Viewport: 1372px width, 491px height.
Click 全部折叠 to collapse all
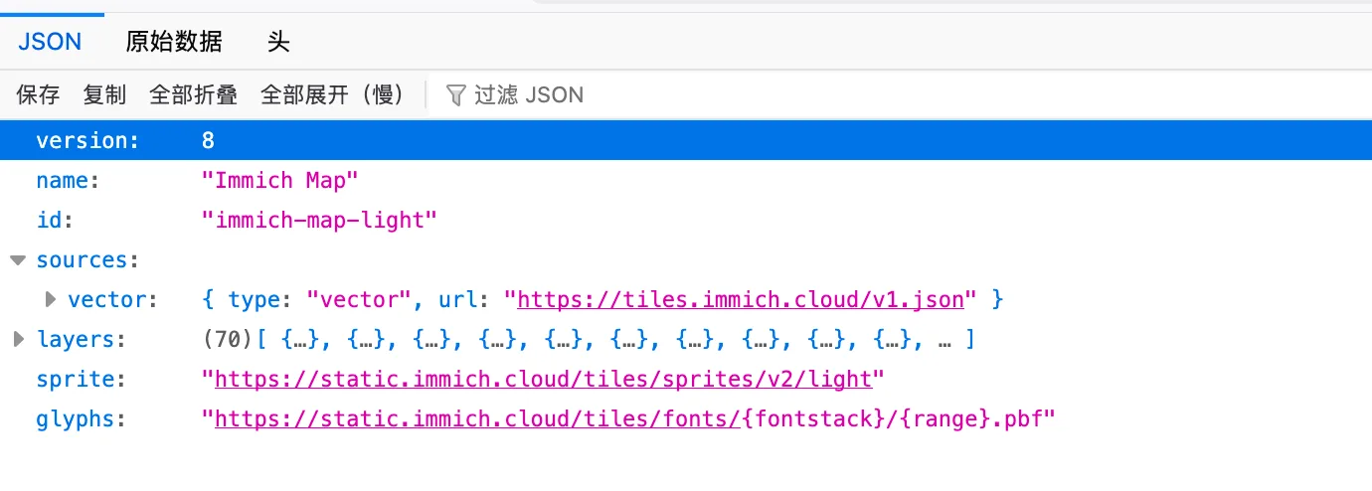(x=193, y=95)
